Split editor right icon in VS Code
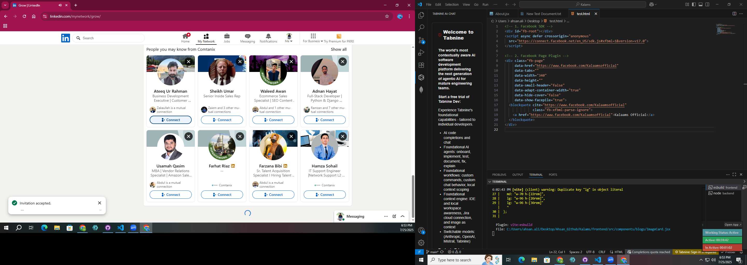The width and height of the screenshot is (747, 265). (734, 14)
